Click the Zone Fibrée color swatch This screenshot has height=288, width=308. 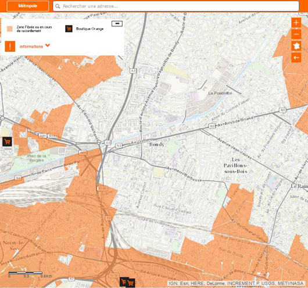10,29
